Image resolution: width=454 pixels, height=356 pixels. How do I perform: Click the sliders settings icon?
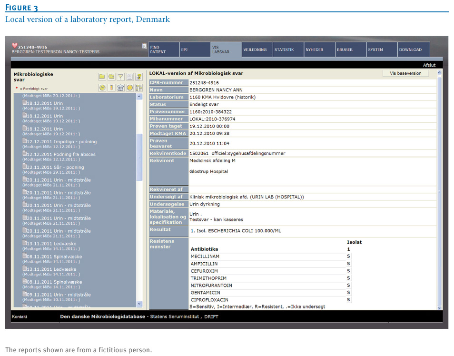pos(139,88)
